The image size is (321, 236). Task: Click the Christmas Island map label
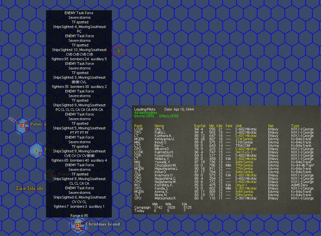point(103,224)
